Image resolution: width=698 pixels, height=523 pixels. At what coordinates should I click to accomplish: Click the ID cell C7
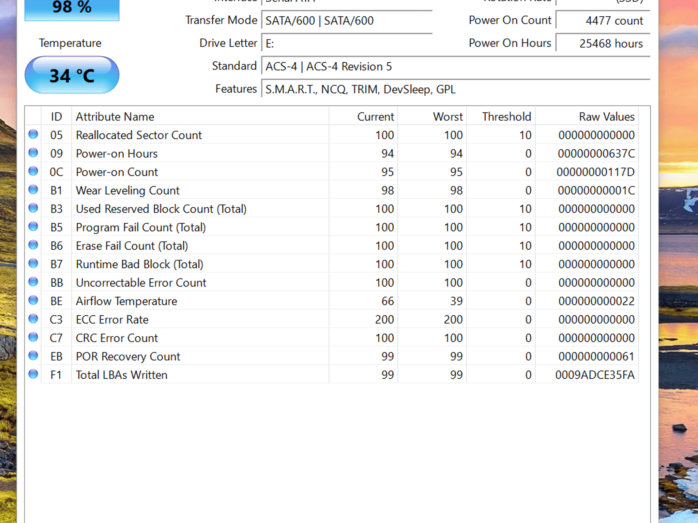pyautogui.click(x=56, y=338)
